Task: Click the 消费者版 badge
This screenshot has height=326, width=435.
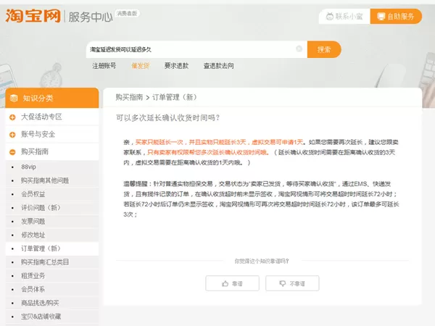Action: click(127, 13)
